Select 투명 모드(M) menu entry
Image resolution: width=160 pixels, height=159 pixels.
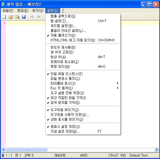83,67
